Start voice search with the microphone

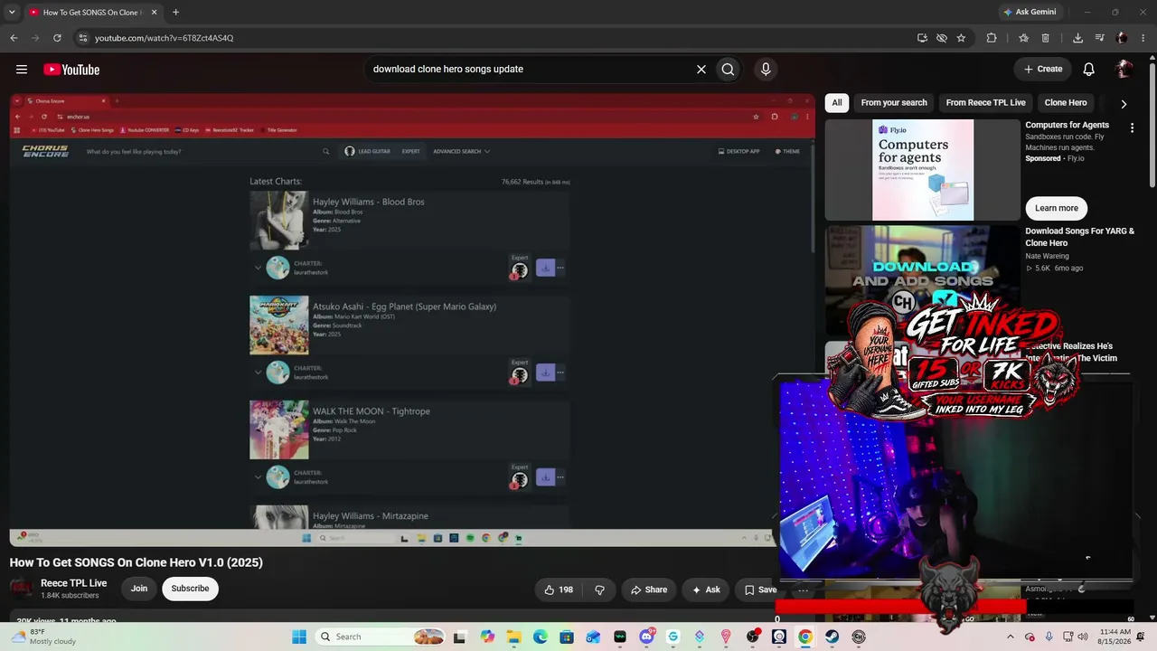click(766, 69)
